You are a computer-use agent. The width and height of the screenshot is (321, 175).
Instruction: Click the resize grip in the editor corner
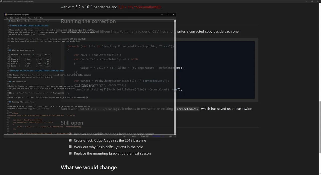coord(175,136)
